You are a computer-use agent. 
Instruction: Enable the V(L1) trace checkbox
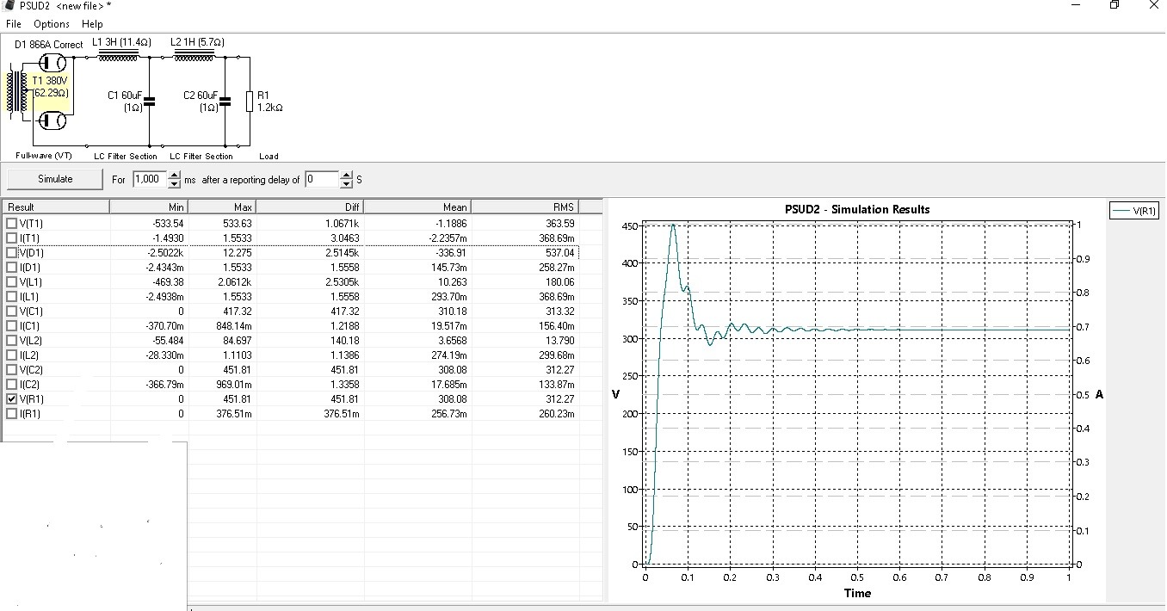11,281
